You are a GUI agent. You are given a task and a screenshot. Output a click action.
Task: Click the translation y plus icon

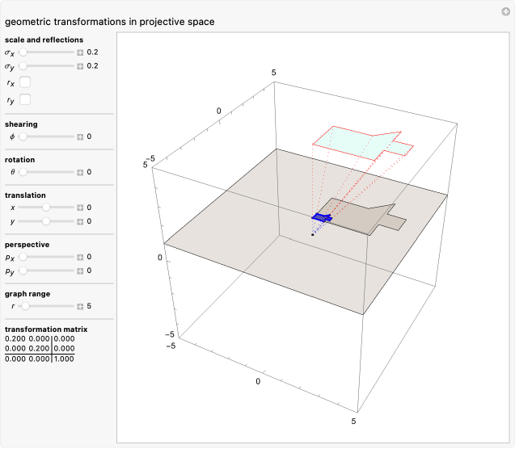pyautogui.click(x=80, y=221)
